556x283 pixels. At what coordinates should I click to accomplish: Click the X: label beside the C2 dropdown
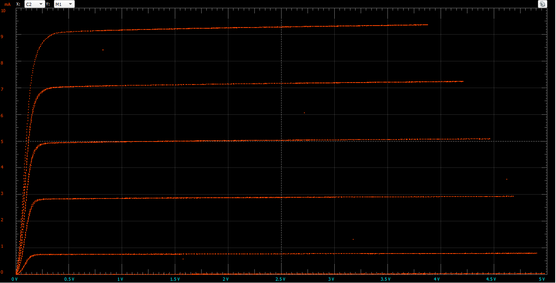pyautogui.click(x=18, y=4)
